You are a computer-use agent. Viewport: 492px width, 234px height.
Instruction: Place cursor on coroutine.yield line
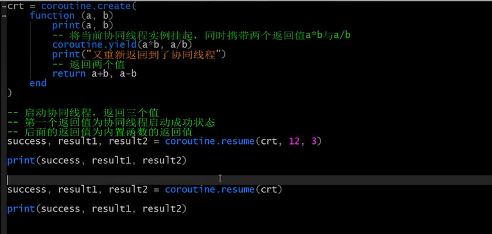pyautogui.click(x=123, y=44)
